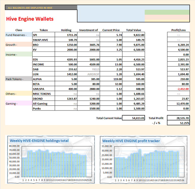Click the profit percentage cell 52.25%

pyautogui.click(x=178, y=123)
